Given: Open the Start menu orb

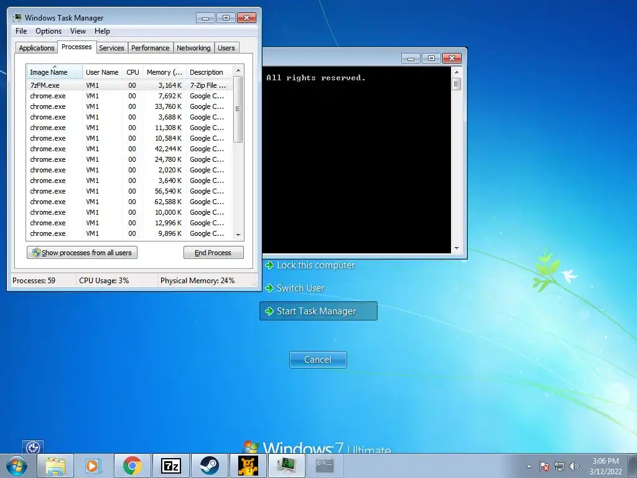Looking at the screenshot, I should pyautogui.click(x=17, y=466).
